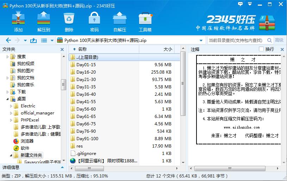Click the 我的音乐 icon in tree

13,85
